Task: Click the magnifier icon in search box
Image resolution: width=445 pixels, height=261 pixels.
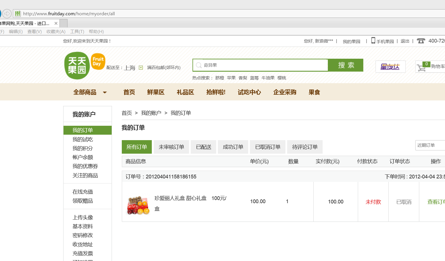Action: (x=199, y=65)
